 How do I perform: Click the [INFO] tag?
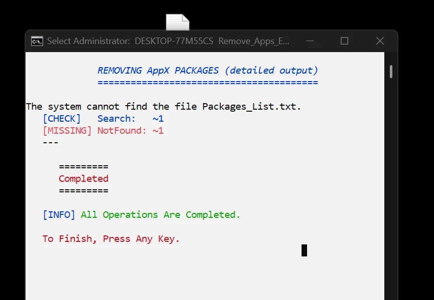[x=59, y=215]
